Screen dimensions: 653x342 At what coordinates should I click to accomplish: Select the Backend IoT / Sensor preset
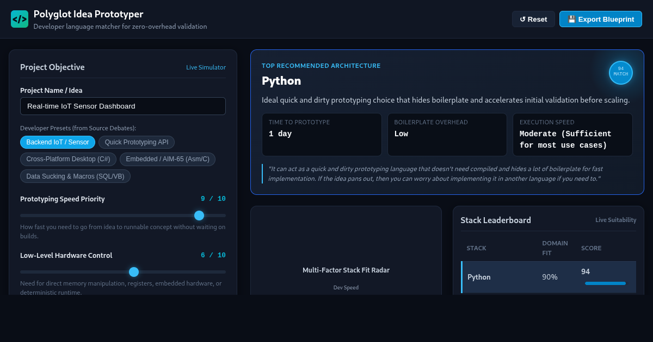(58, 142)
